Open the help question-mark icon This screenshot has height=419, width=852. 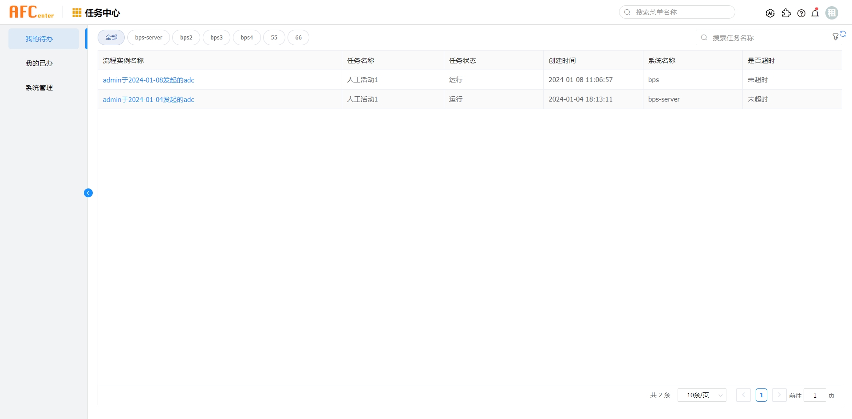click(x=801, y=13)
